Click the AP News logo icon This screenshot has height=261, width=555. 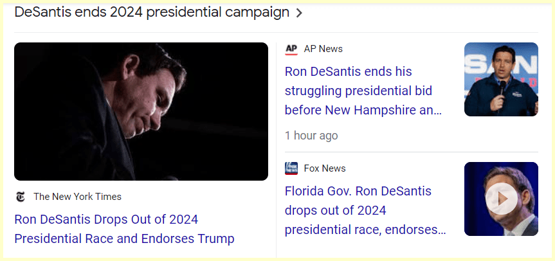point(291,49)
